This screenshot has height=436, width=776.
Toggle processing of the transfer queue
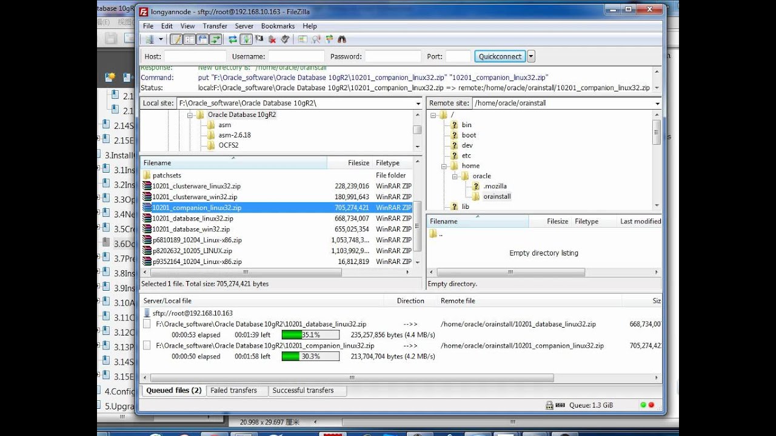coord(246,39)
